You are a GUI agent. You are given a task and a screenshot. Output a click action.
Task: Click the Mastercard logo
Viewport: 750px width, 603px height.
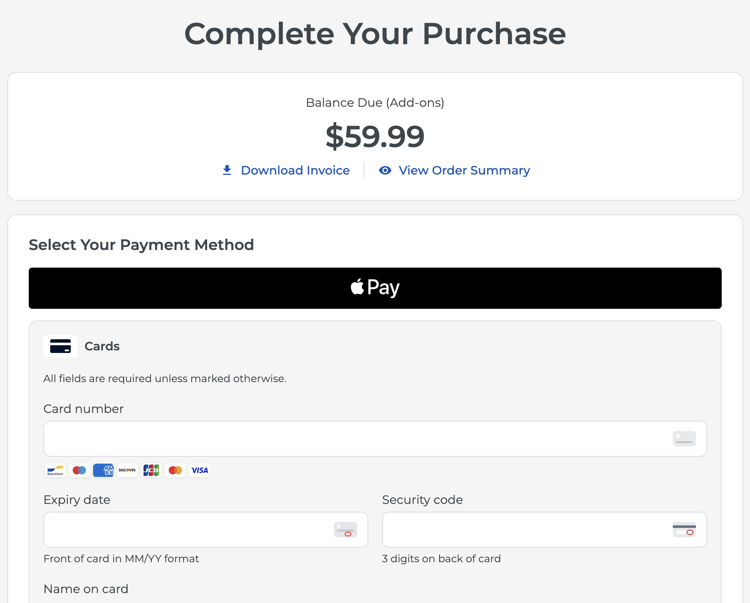175,470
